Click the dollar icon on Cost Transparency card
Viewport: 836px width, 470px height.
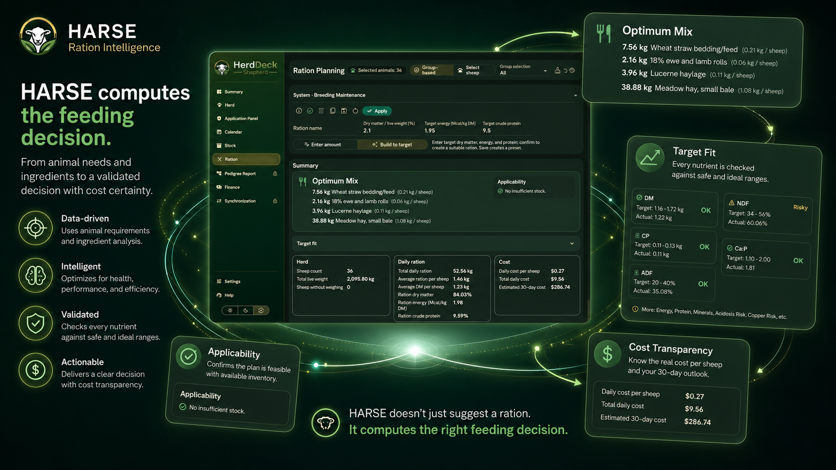pyautogui.click(x=607, y=354)
